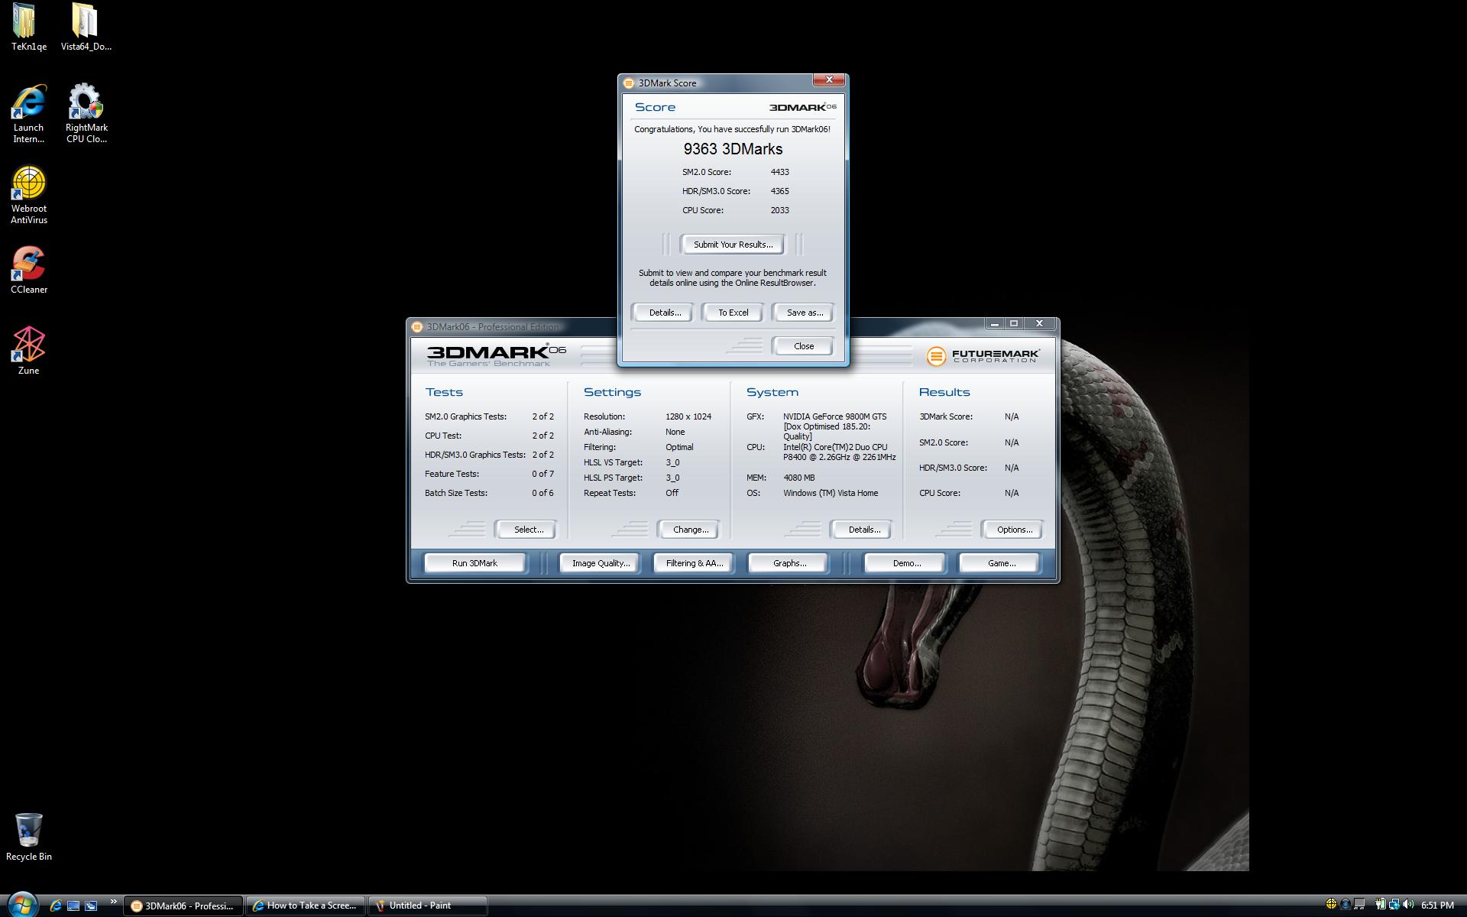Select the Recycle Bin icon
The width and height of the screenshot is (1467, 917).
click(x=29, y=837)
